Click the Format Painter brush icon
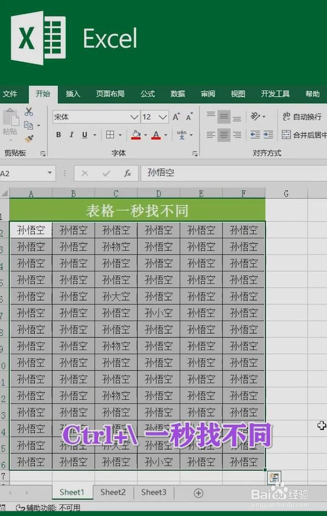The image size is (327, 516). (x=29, y=139)
